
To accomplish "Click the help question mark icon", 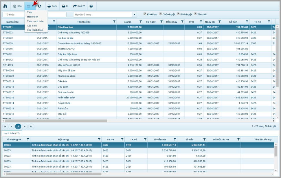I will click(91, 6).
